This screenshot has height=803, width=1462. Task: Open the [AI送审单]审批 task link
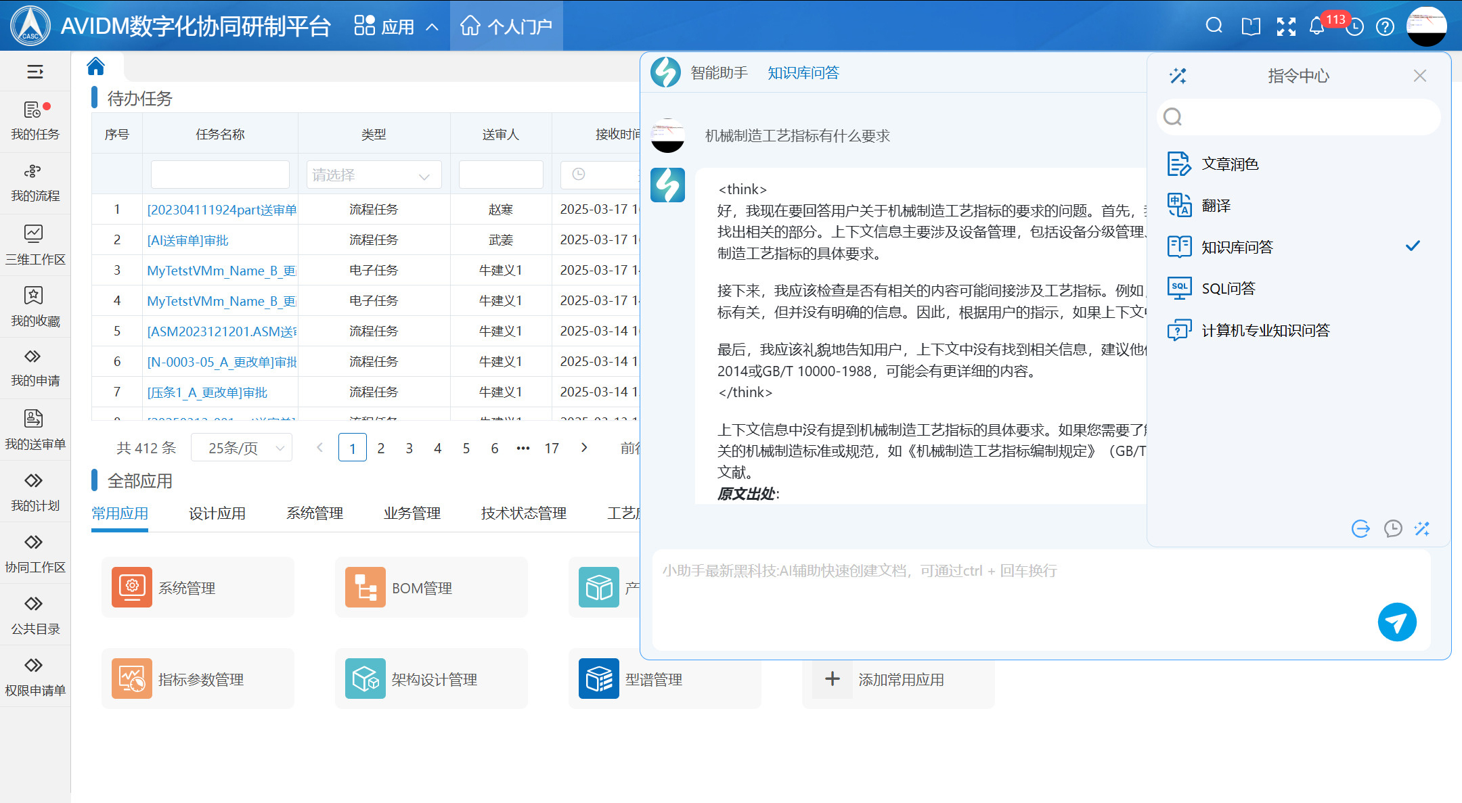[x=187, y=240]
